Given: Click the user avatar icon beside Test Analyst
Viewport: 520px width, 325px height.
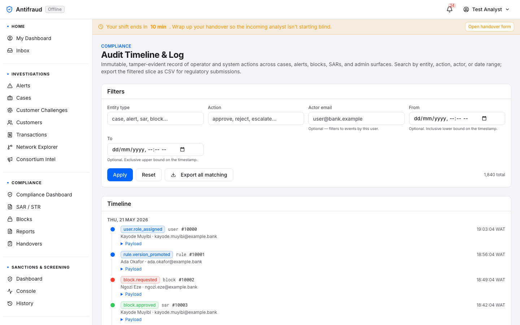Looking at the screenshot, I should click(x=466, y=9).
